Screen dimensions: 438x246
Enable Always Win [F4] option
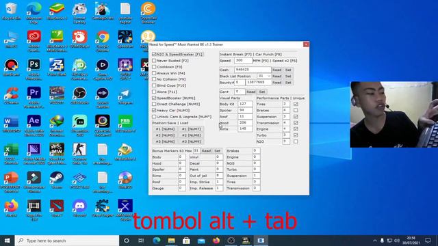point(154,73)
